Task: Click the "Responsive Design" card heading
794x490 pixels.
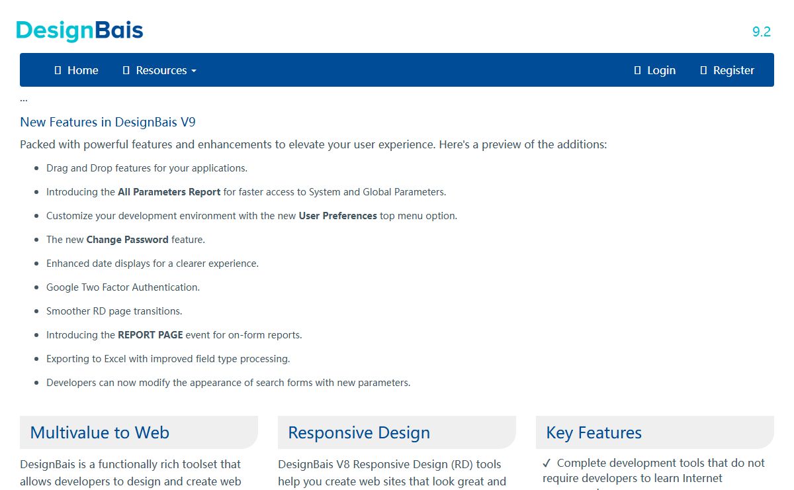Action: [397, 432]
